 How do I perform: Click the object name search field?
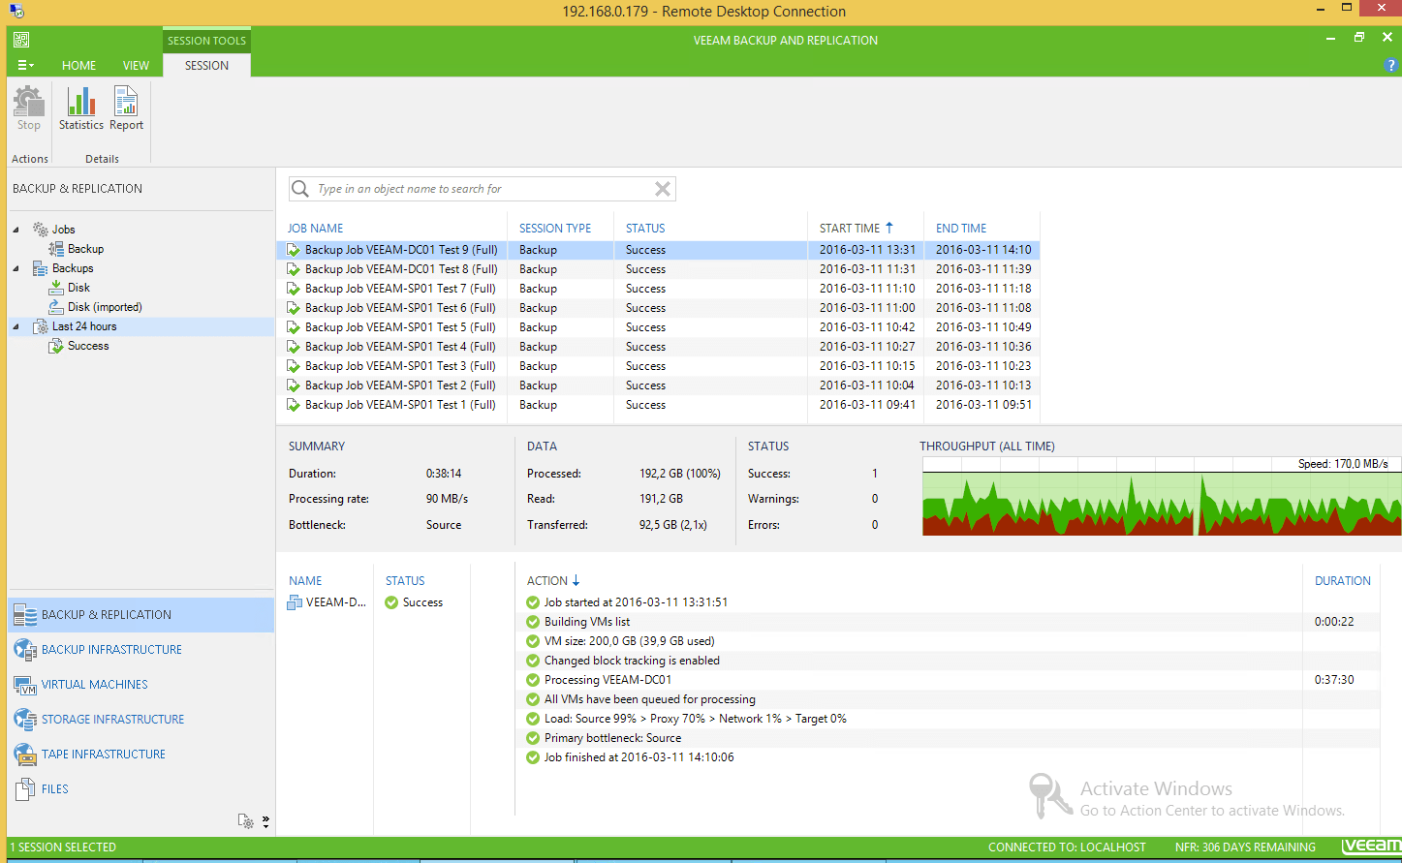(x=475, y=188)
